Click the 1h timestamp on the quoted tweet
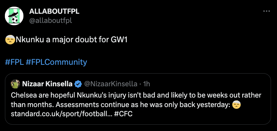Screen dimensions: 277x131 point(147,84)
